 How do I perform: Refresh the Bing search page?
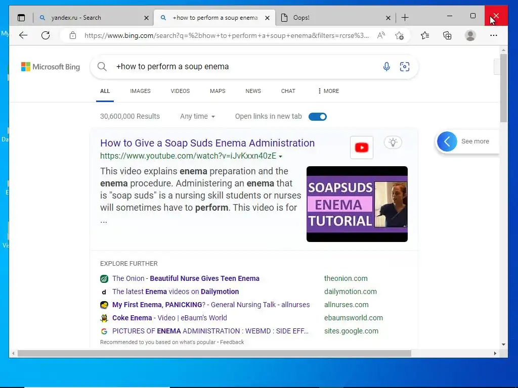pyautogui.click(x=46, y=35)
